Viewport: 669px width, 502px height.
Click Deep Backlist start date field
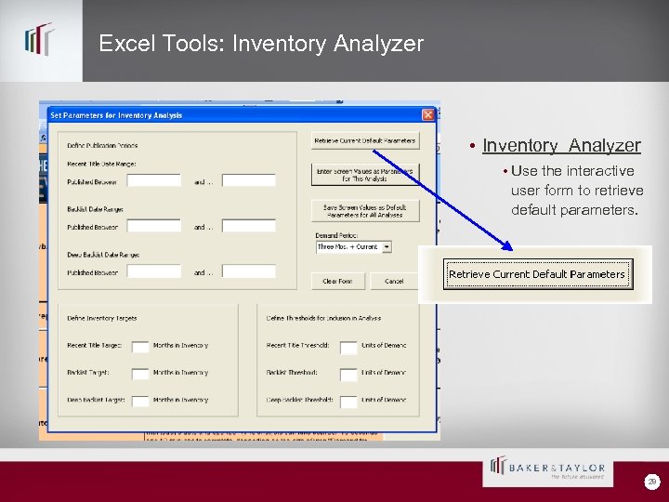pos(154,271)
